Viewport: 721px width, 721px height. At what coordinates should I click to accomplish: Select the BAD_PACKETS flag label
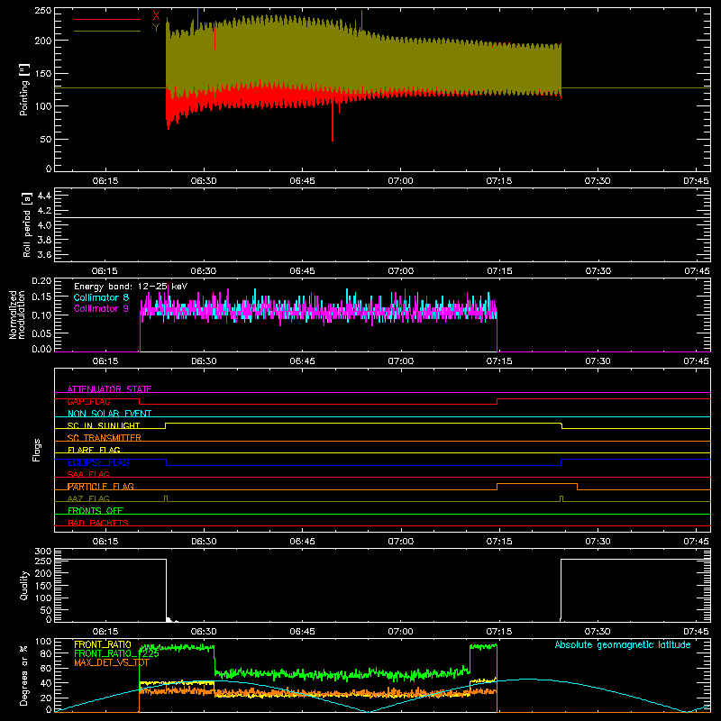click(x=98, y=523)
